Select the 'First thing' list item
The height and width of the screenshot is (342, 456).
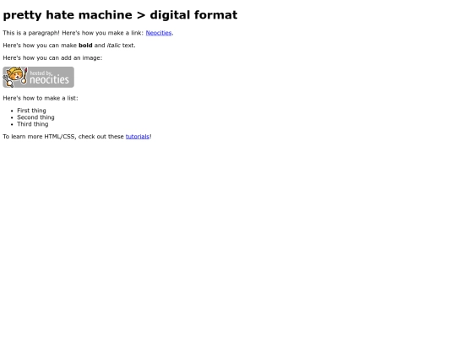(x=31, y=111)
